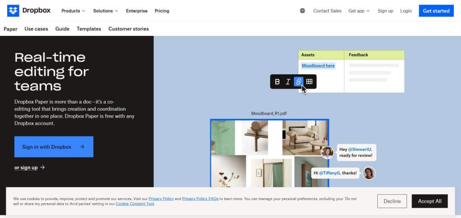461x218 pixels.
Task: Click the or sign up link
Action: click(26, 168)
